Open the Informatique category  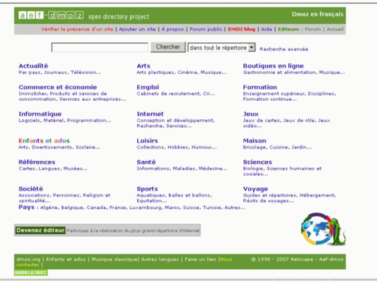click(x=40, y=114)
